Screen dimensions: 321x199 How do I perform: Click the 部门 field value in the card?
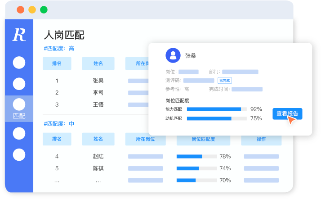click(240, 72)
